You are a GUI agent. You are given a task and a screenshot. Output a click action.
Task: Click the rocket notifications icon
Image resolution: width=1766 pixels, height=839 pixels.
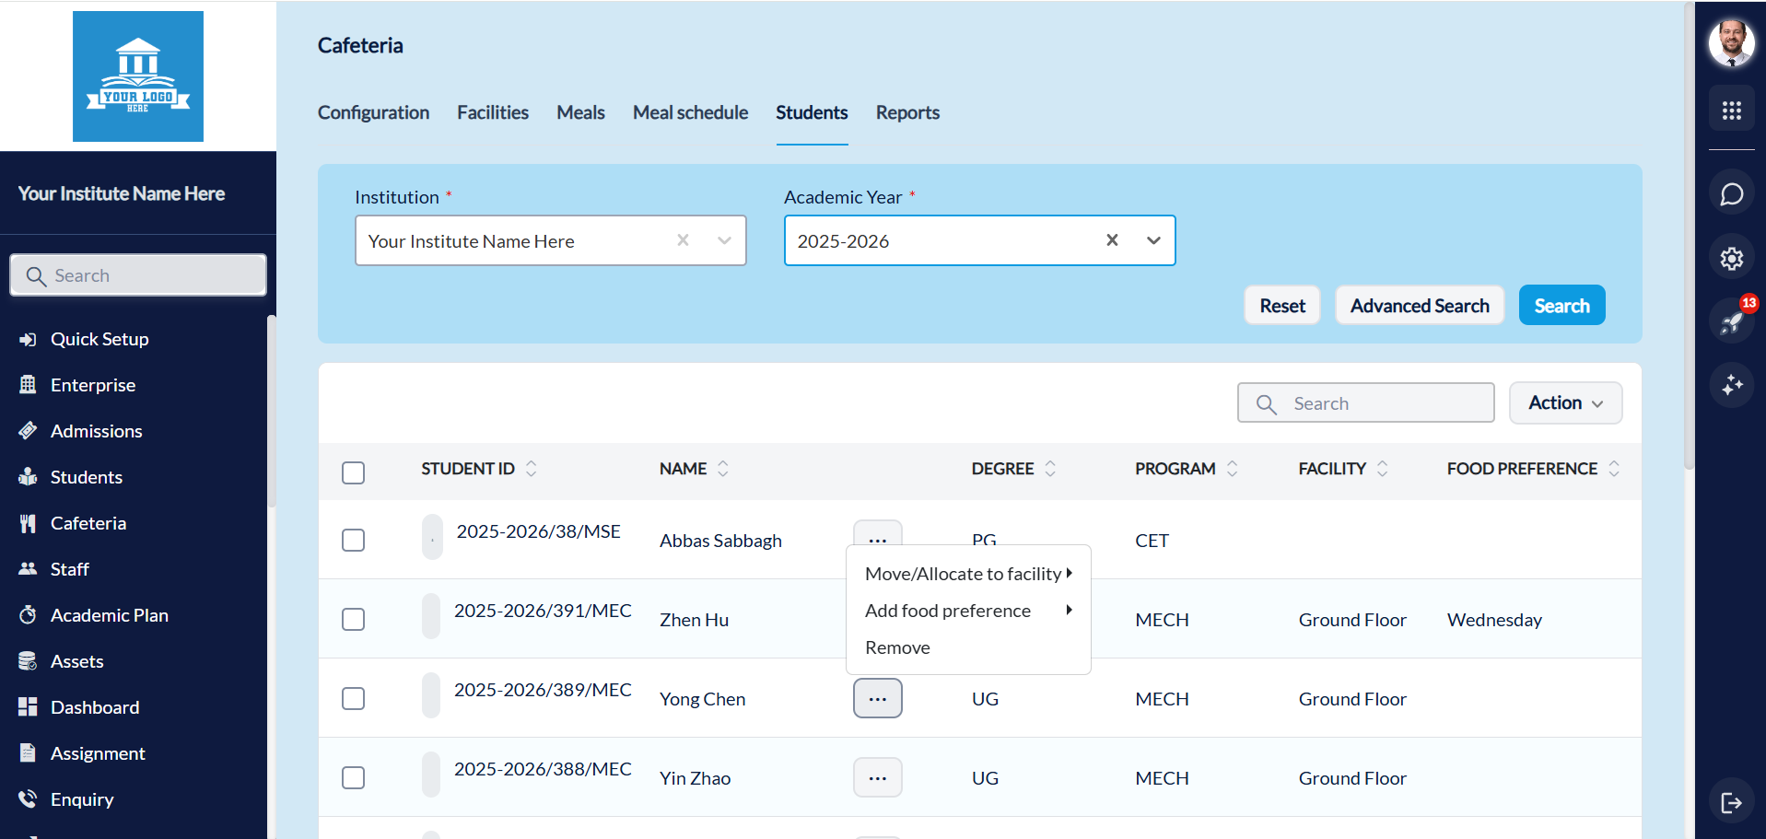click(1731, 321)
